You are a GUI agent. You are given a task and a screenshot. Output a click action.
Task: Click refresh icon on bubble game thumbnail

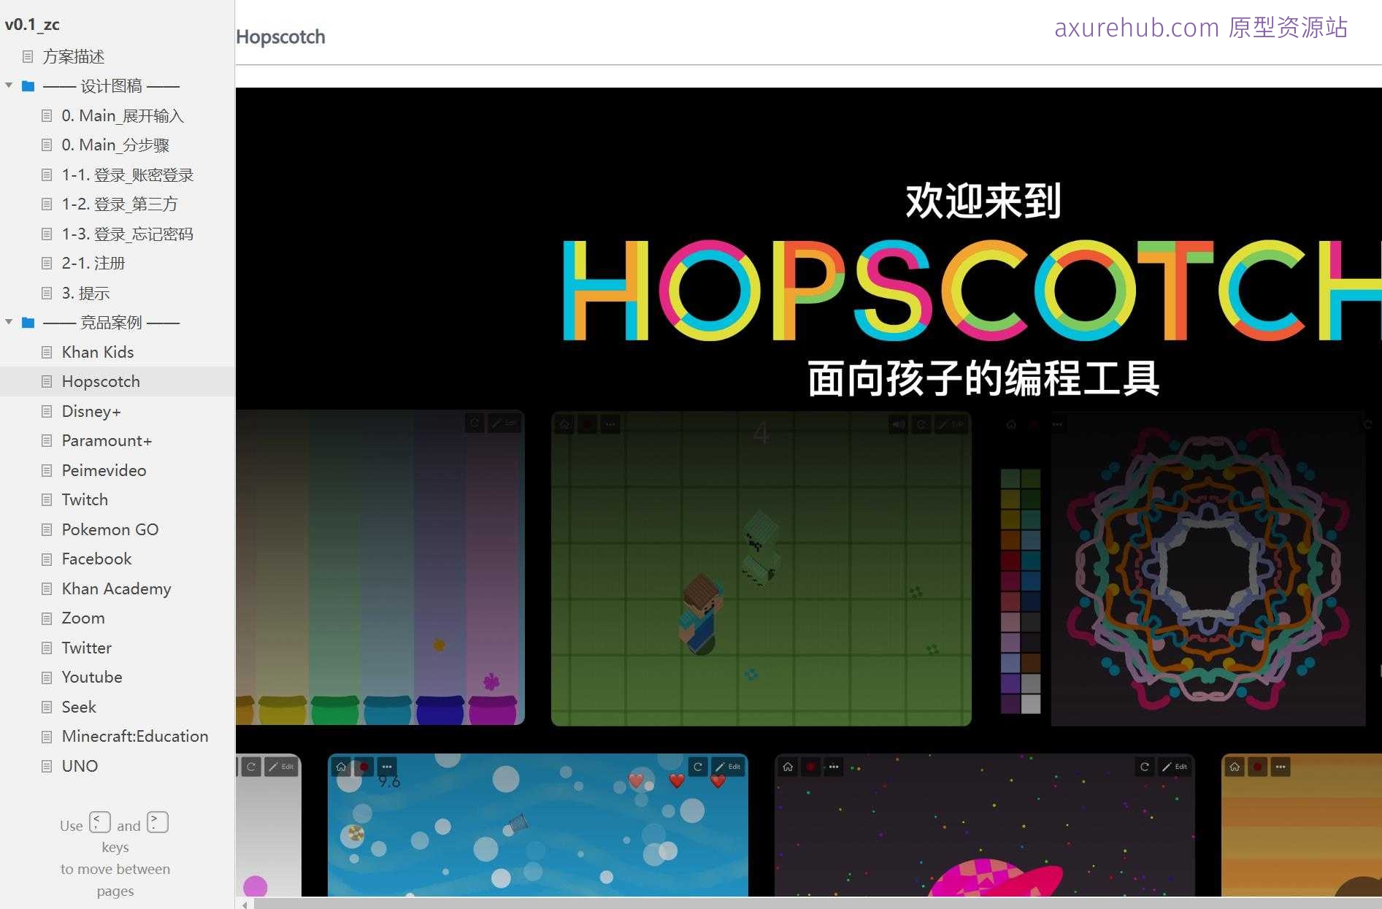click(x=698, y=767)
